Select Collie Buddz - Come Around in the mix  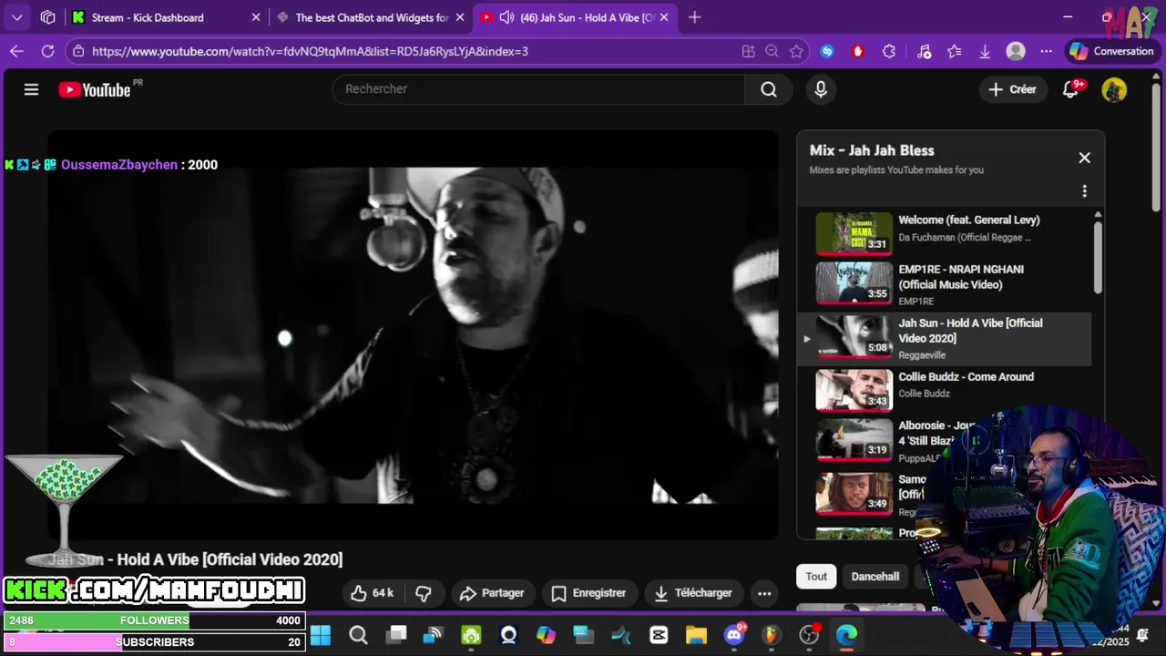pyautogui.click(x=944, y=389)
